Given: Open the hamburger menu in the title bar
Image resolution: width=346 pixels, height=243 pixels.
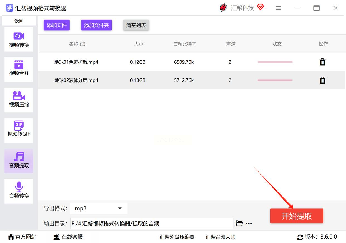Looking at the screenshot, I should pyautogui.click(x=278, y=8).
